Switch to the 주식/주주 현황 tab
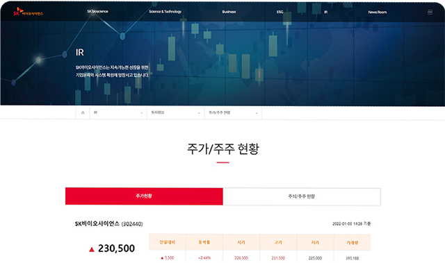 [302, 196]
